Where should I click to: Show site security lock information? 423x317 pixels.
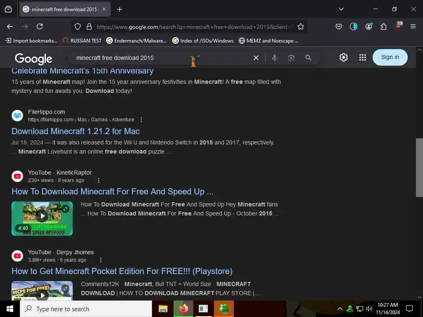89,27
